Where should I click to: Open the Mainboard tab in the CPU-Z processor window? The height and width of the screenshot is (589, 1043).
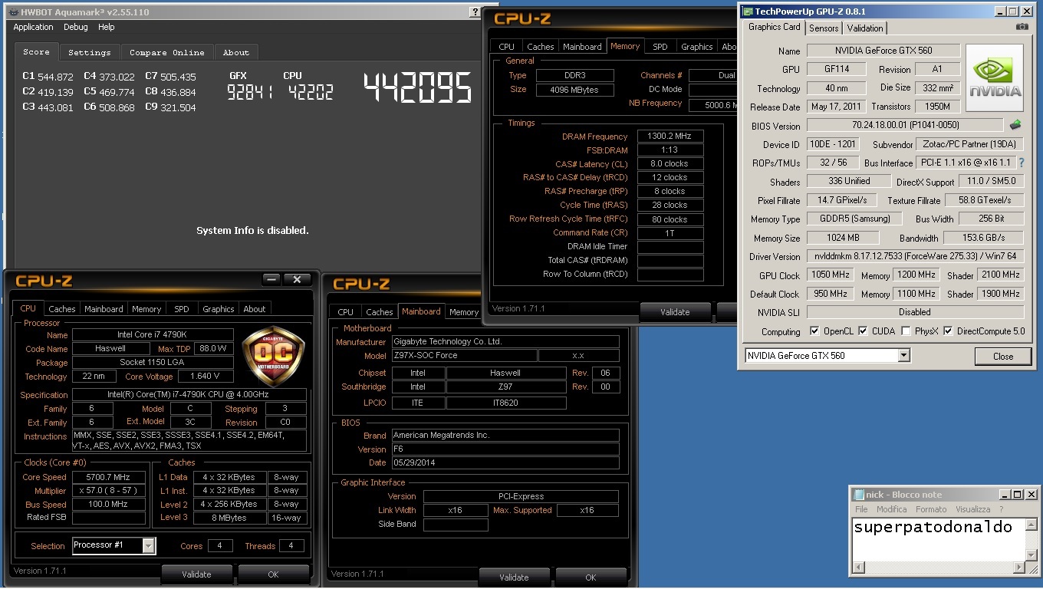104,309
